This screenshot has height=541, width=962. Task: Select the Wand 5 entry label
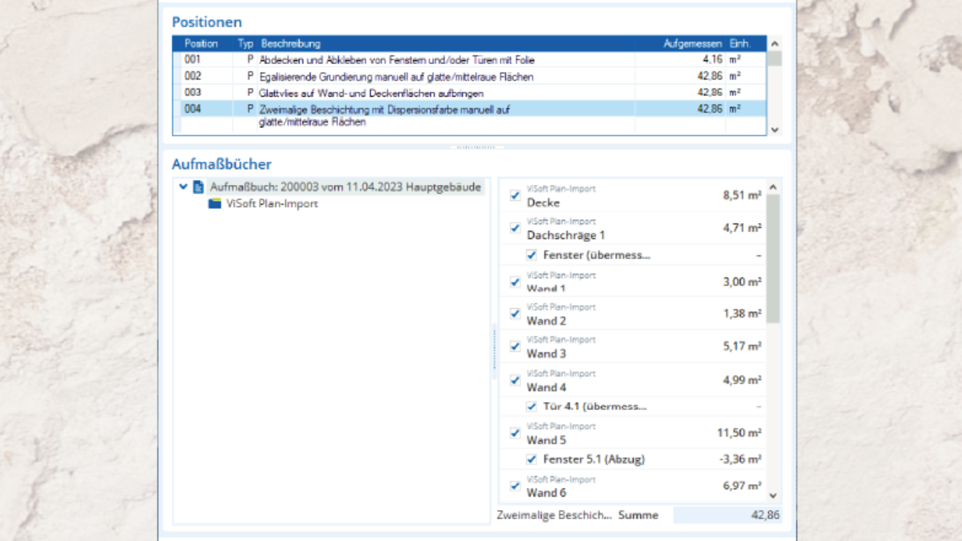click(x=546, y=440)
